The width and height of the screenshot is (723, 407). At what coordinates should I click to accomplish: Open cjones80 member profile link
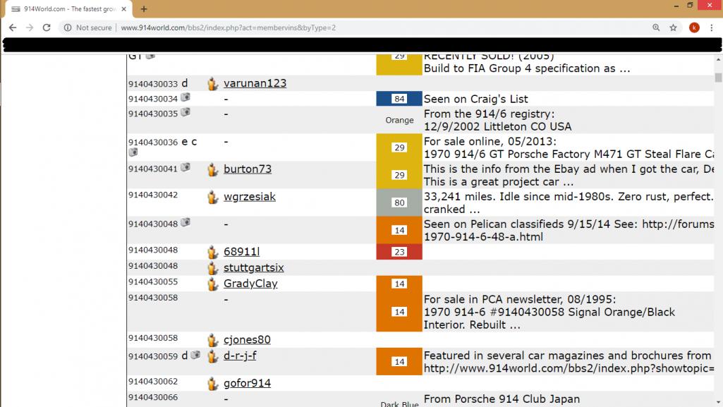tap(247, 339)
